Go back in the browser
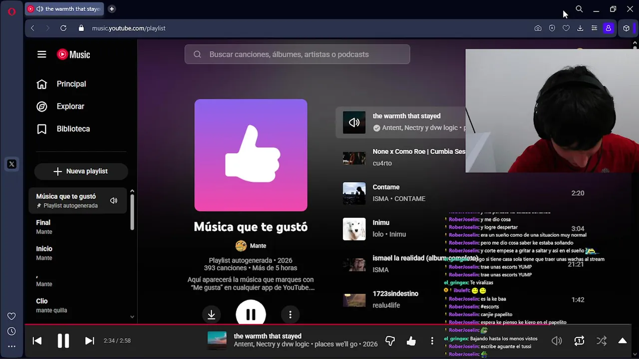Screen dimensions: 639x359 32,28
